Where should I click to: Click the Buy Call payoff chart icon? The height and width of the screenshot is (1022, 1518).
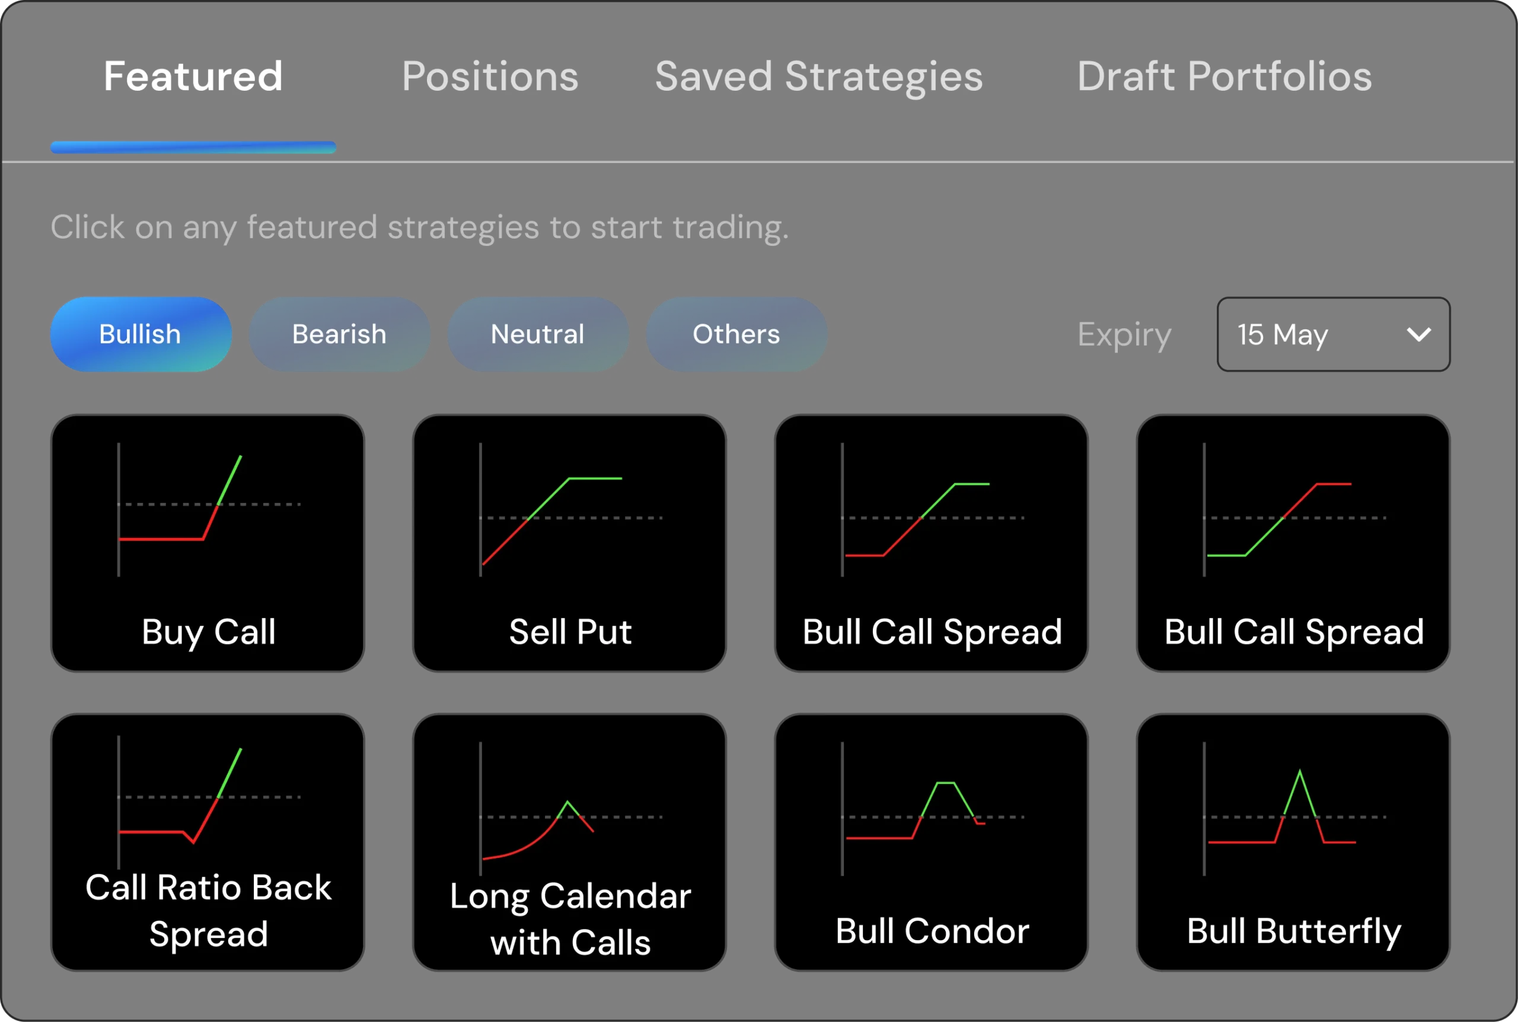coord(209,509)
